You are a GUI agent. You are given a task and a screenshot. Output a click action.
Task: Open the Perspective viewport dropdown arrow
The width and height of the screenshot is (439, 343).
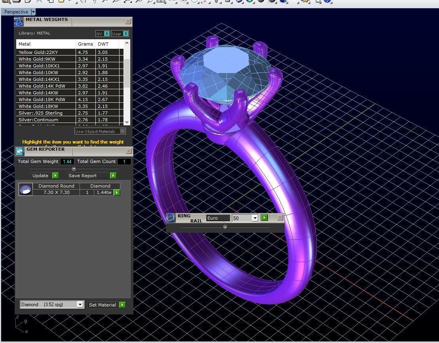coord(33,12)
